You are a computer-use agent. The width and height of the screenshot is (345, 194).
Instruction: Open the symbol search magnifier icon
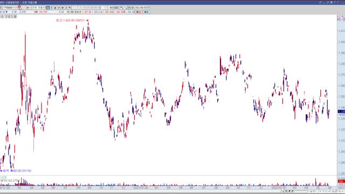(19, 8)
